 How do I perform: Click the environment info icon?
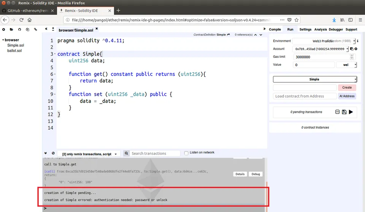[358, 41]
